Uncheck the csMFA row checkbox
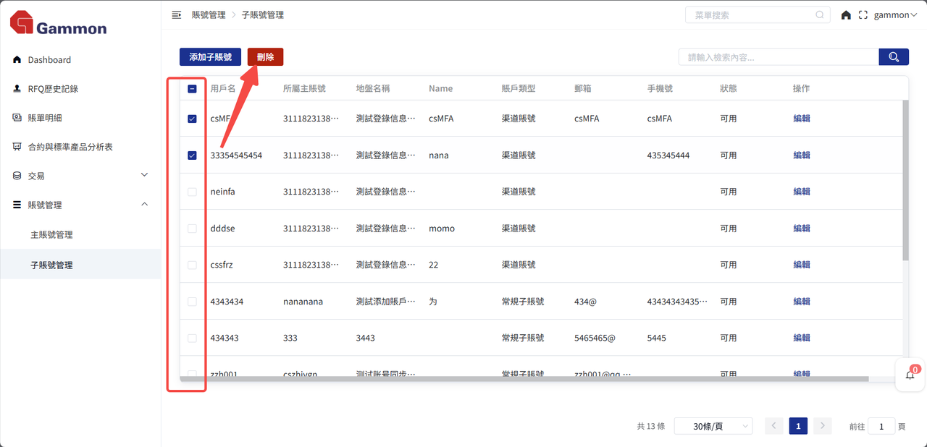 (192, 119)
